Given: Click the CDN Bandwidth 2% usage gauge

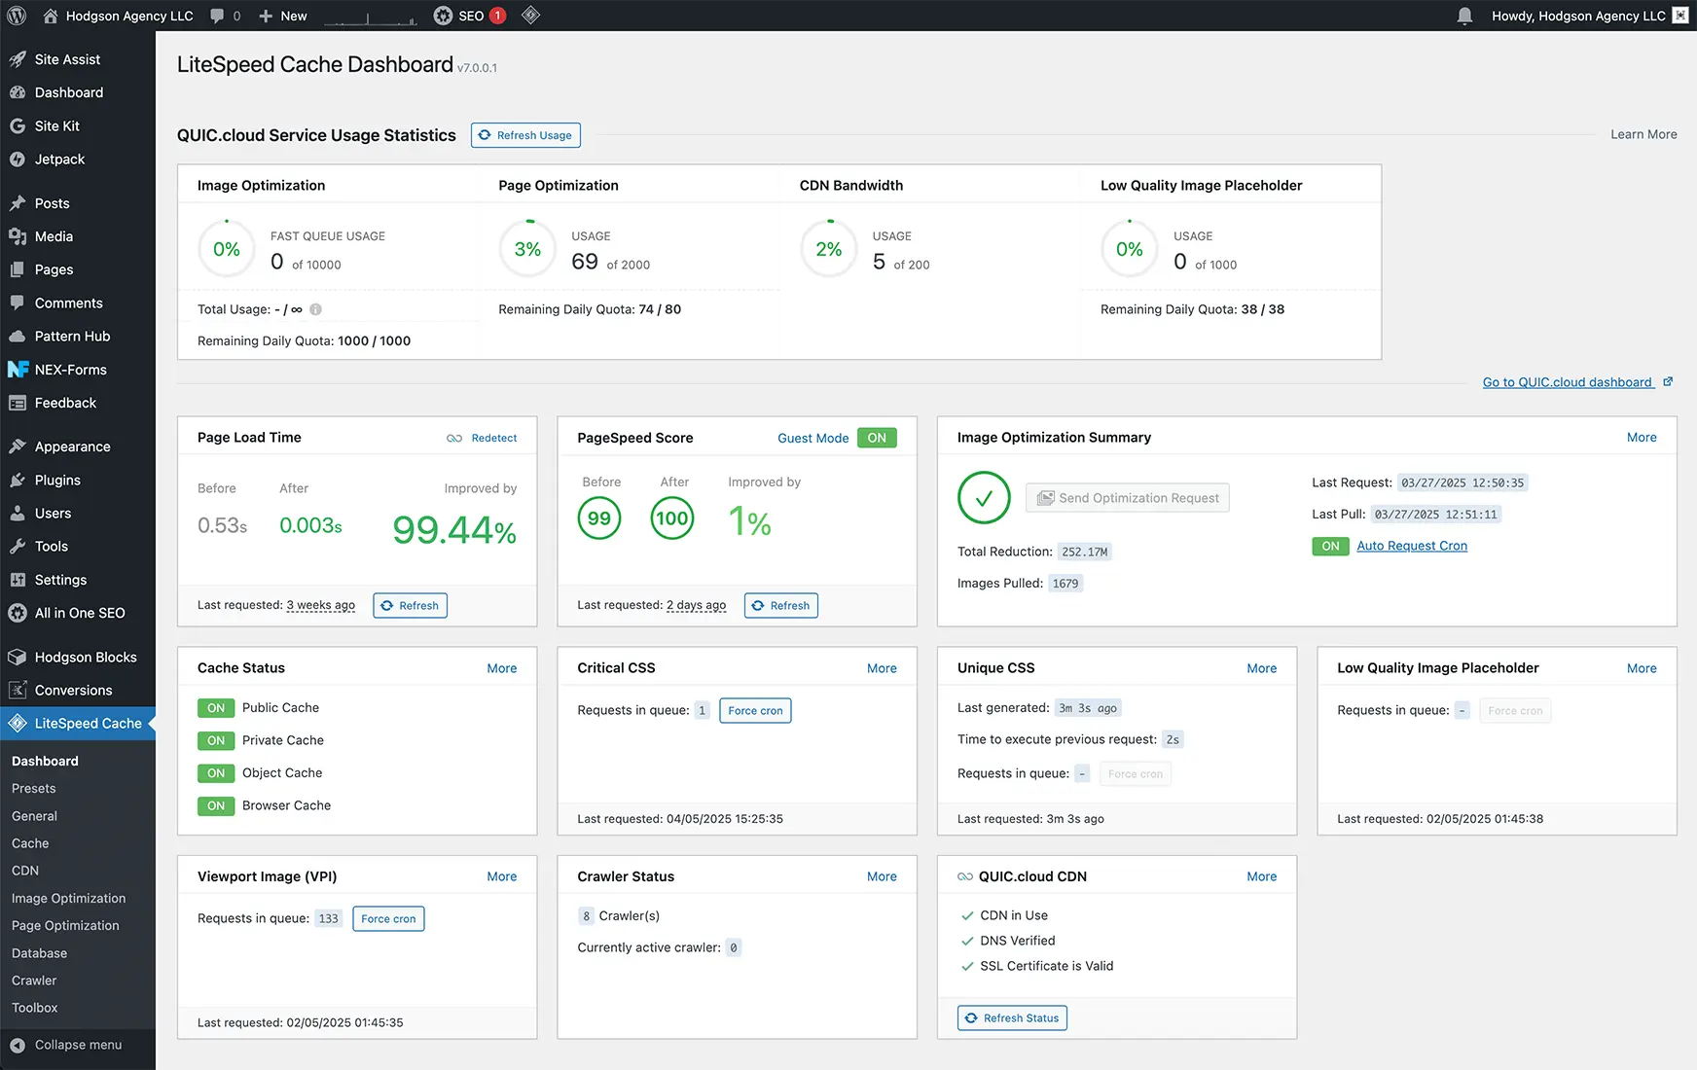Looking at the screenshot, I should tap(829, 249).
